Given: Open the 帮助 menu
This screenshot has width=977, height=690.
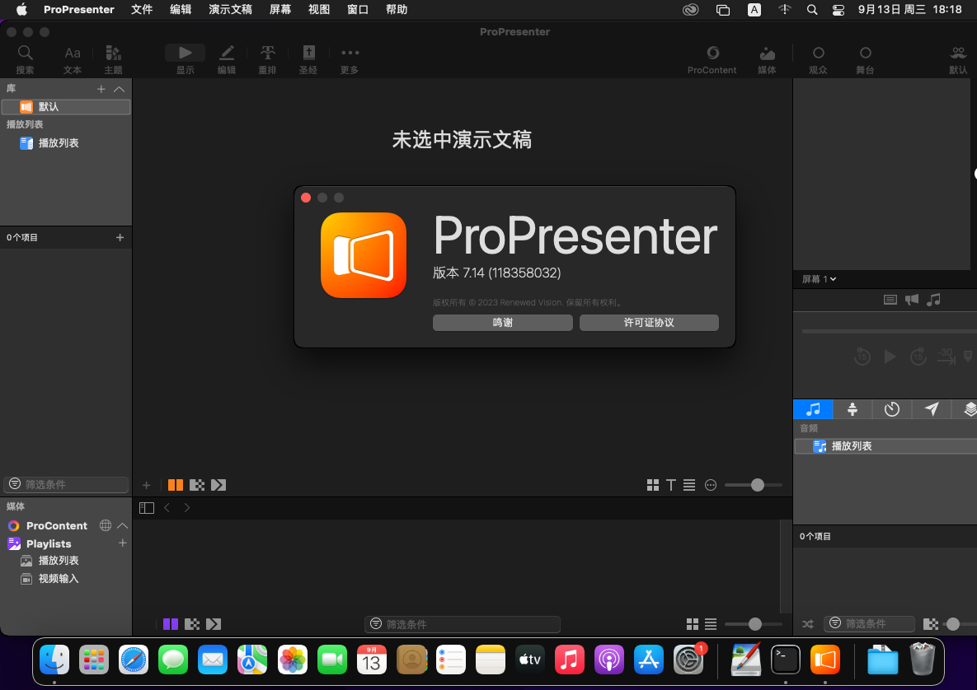Looking at the screenshot, I should click(397, 9).
